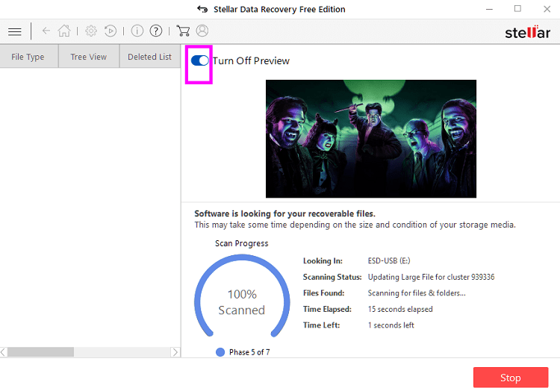The height and width of the screenshot is (388, 560).
Task: Close the Stellar Data Recovery window
Action: coord(547,9)
